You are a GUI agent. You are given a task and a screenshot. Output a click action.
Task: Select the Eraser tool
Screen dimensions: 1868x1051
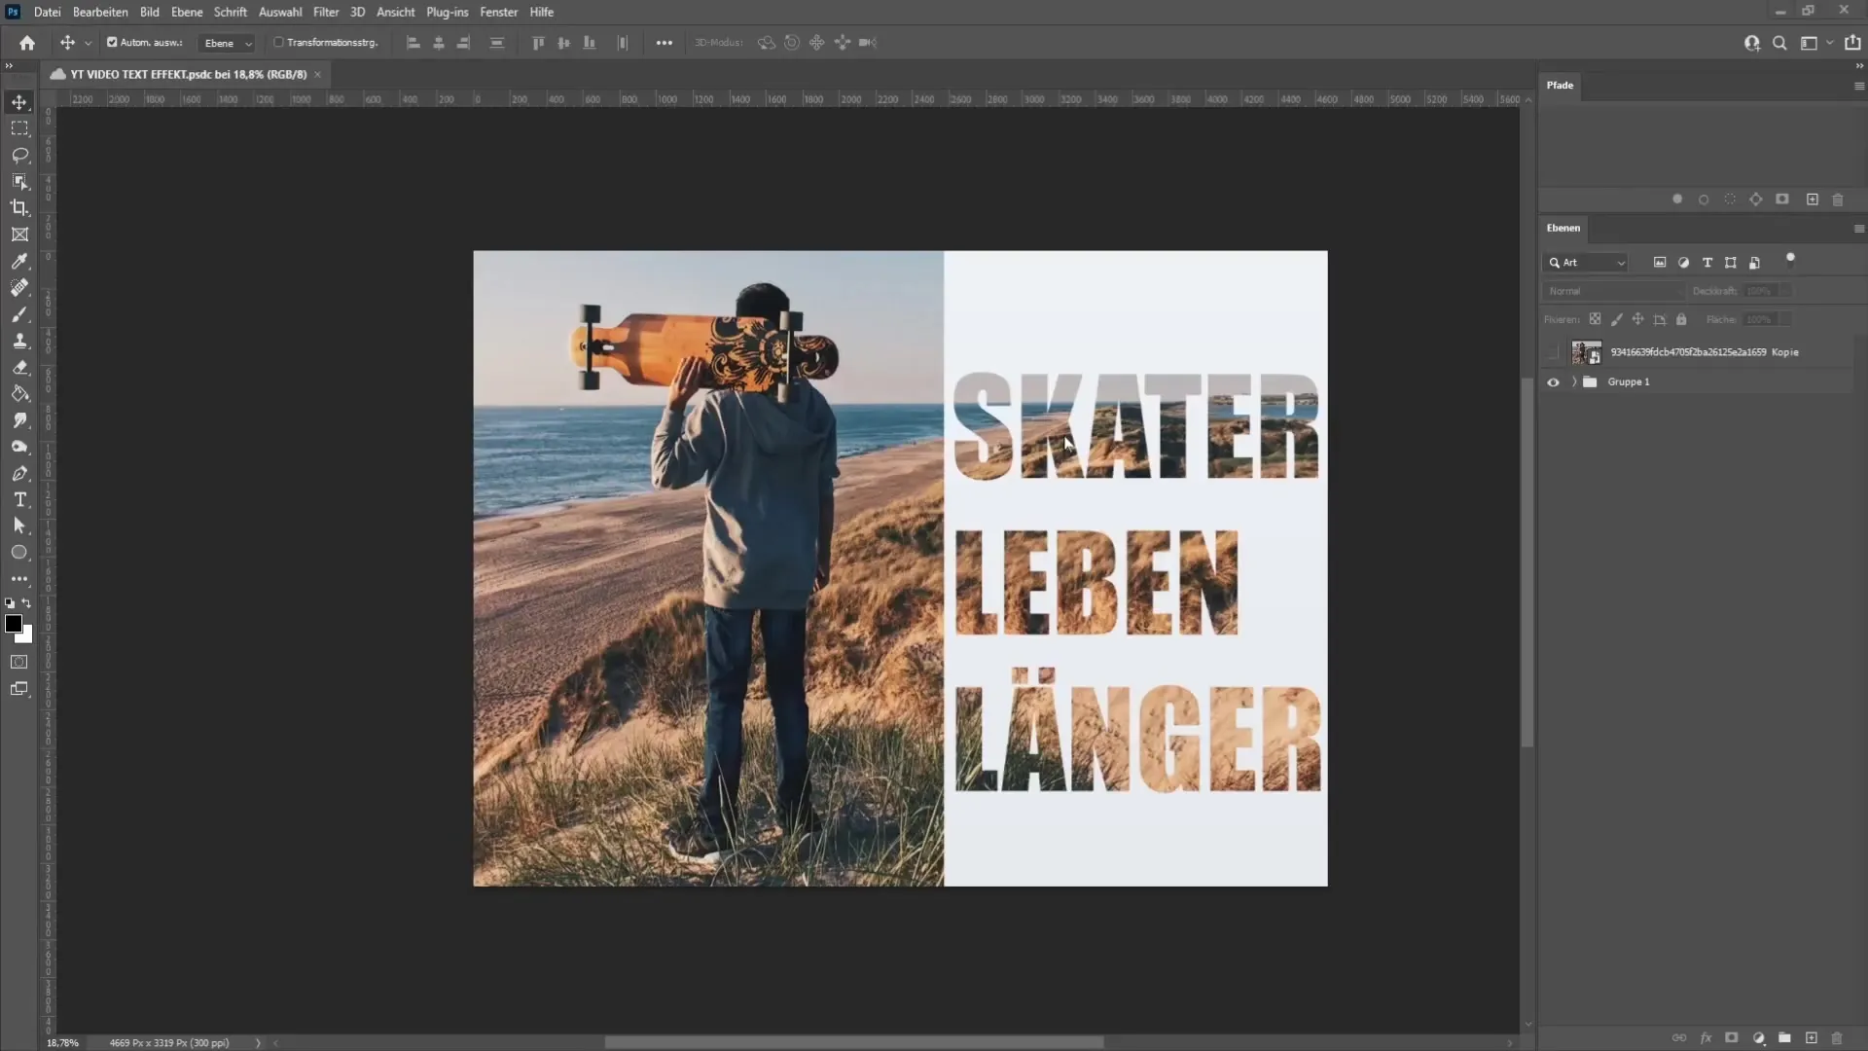pos(19,367)
